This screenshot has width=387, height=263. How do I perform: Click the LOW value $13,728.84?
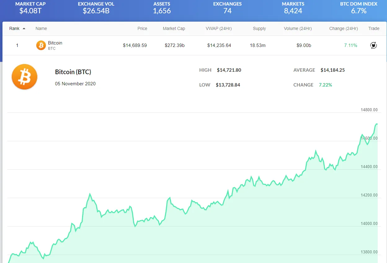[x=228, y=85]
